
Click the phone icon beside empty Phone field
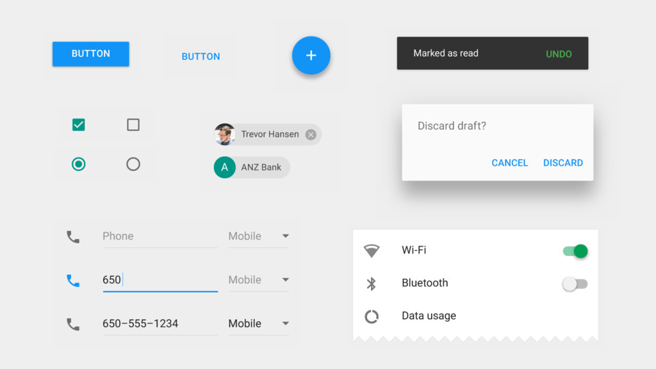click(73, 237)
